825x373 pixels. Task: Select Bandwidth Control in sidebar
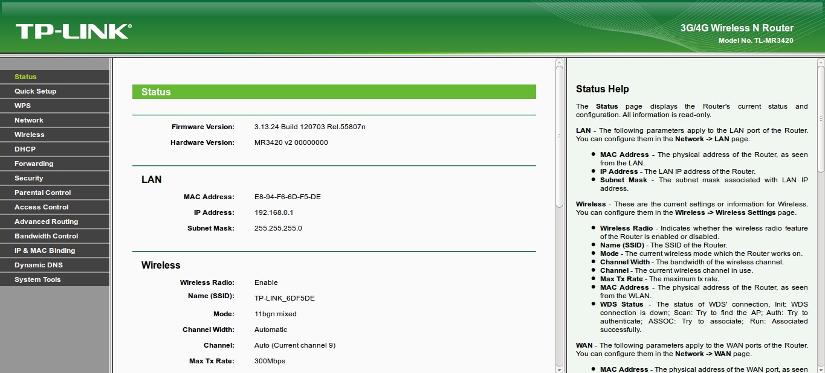click(54, 236)
